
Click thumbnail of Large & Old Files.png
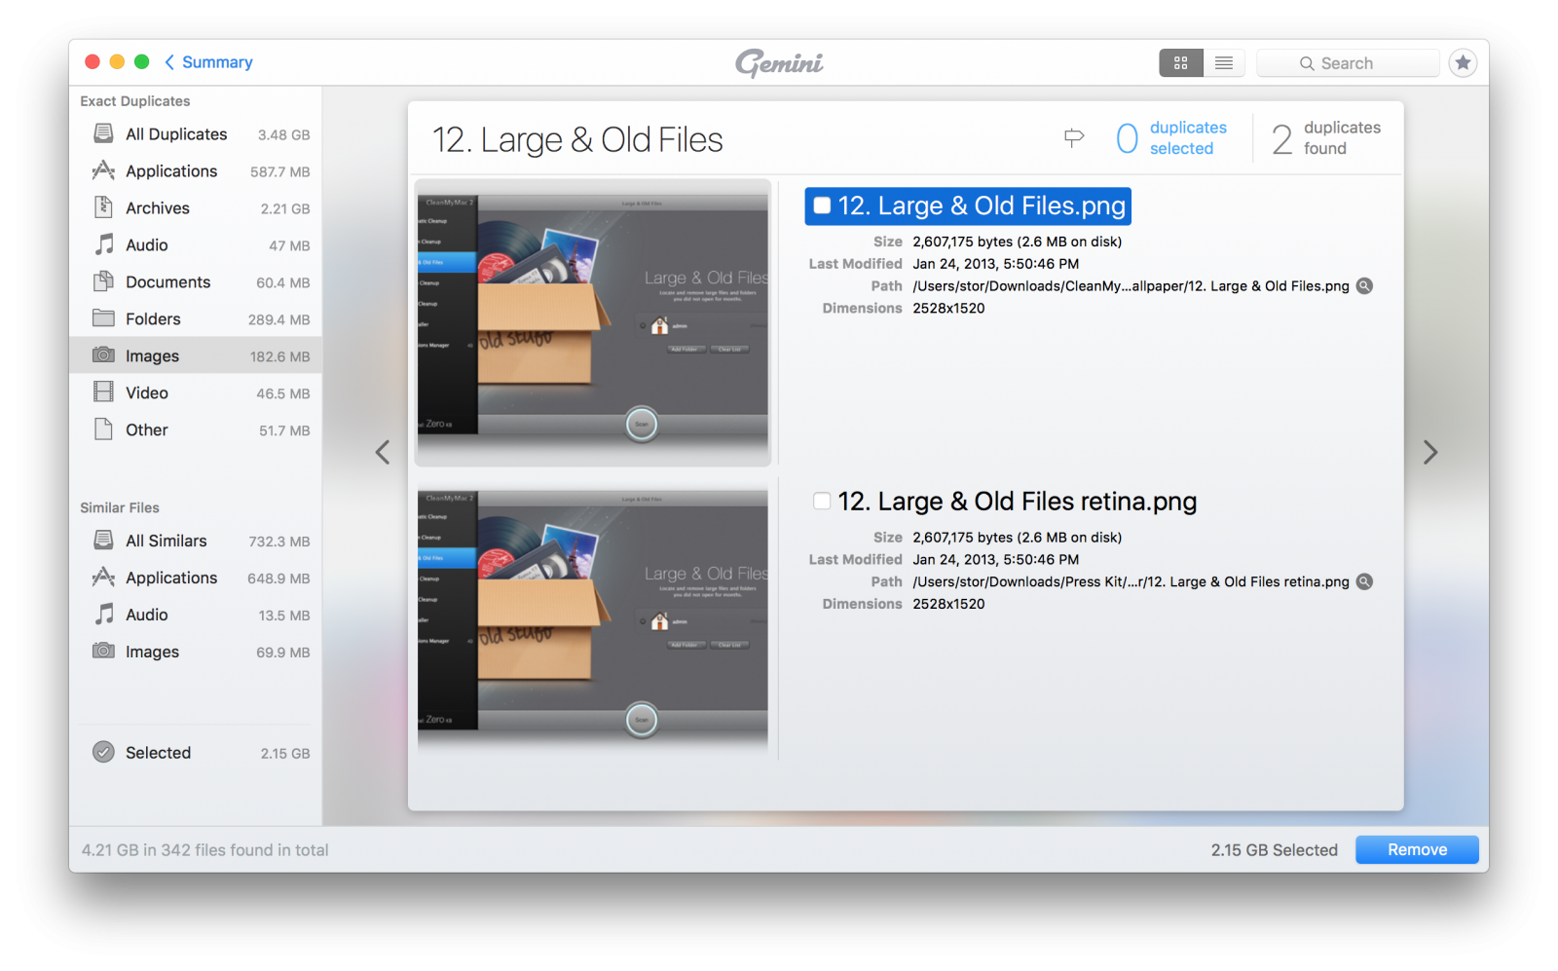tap(593, 321)
